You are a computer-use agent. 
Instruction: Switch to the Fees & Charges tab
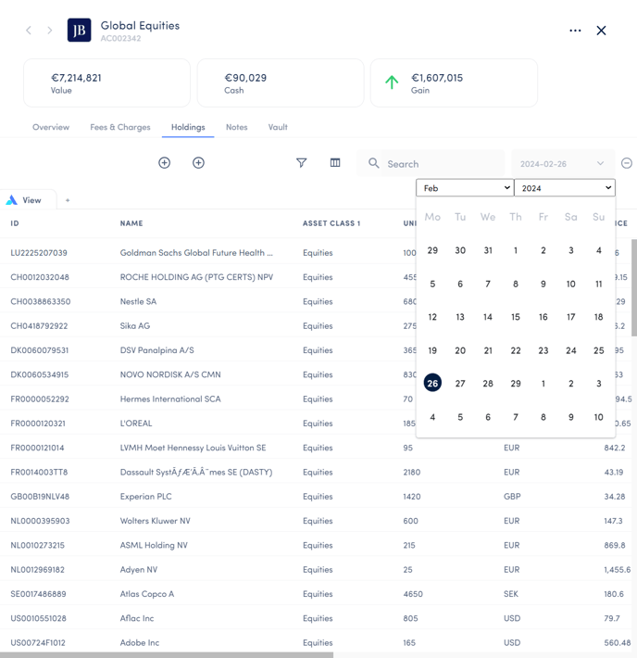pyautogui.click(x=120, y=127)
